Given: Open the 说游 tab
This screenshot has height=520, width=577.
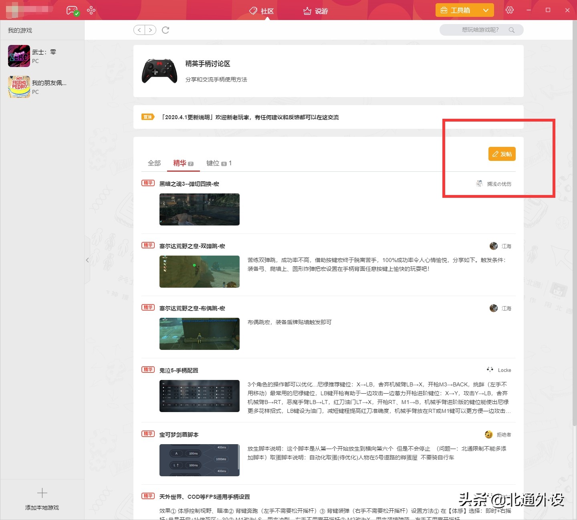Looking at the screenshot, I should 316,11.
